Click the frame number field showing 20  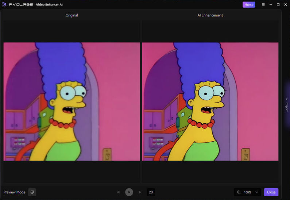pyautogui.click(x=151, y=192)
